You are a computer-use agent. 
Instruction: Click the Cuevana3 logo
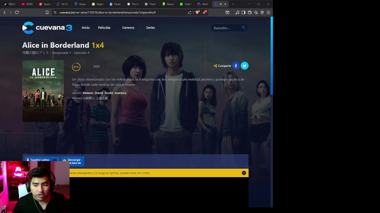[x=47, y=28]
